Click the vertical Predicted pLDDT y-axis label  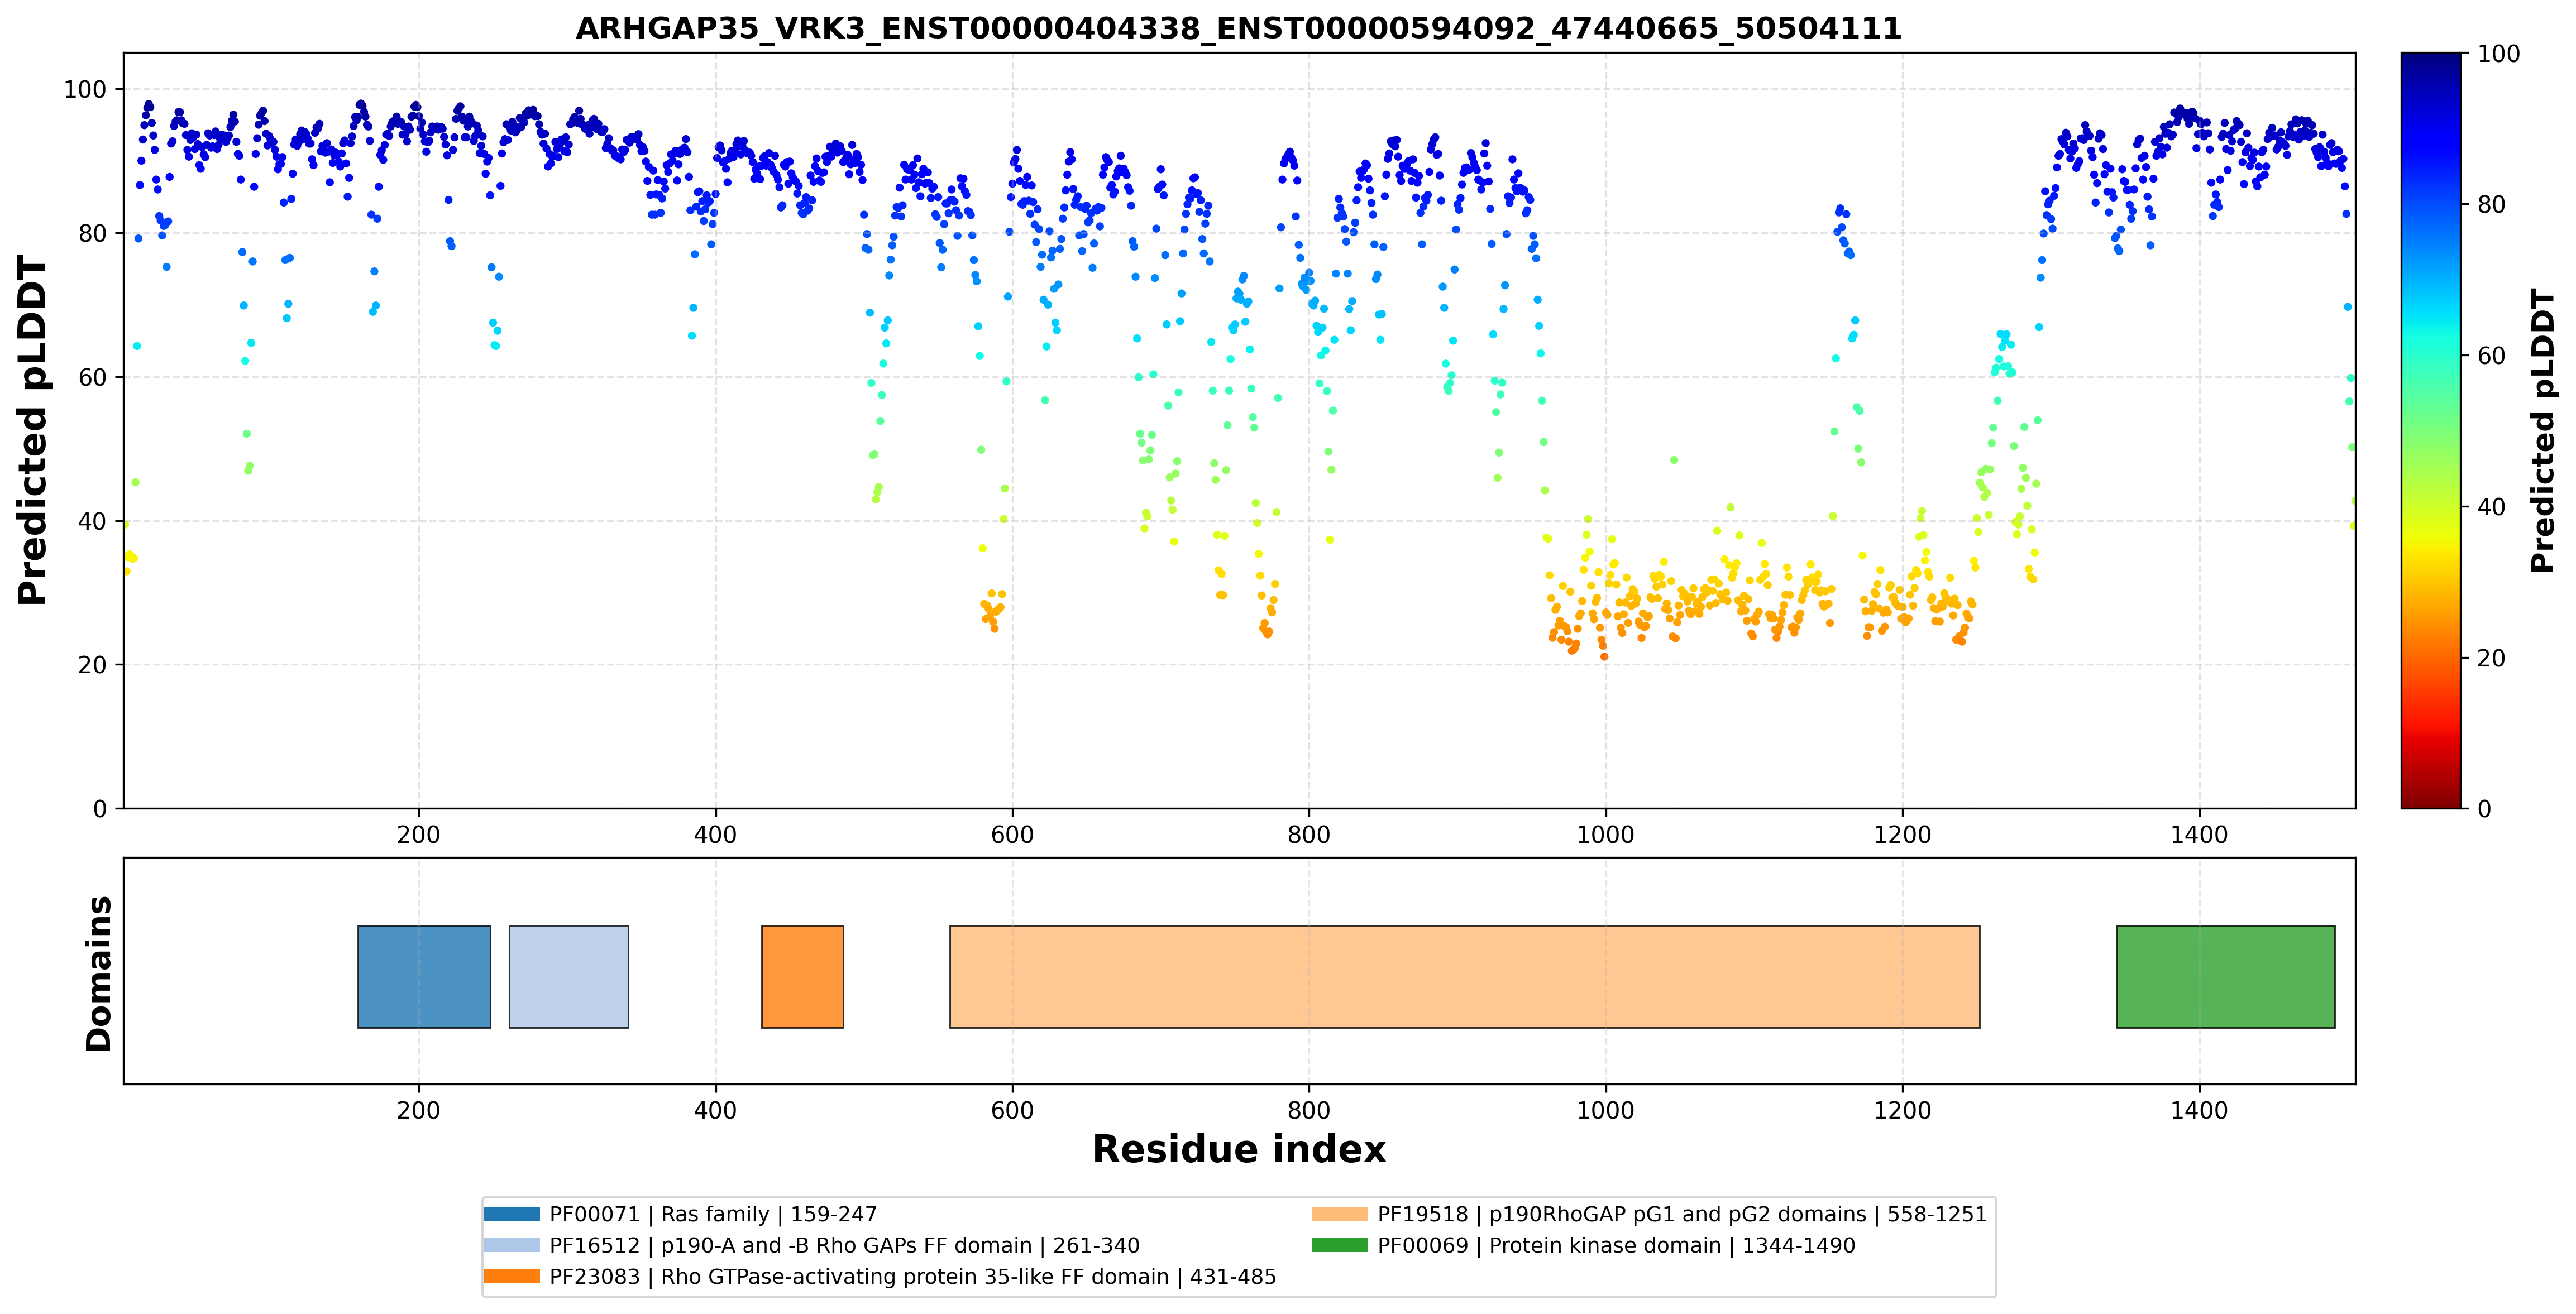click(x=32, y=431)
